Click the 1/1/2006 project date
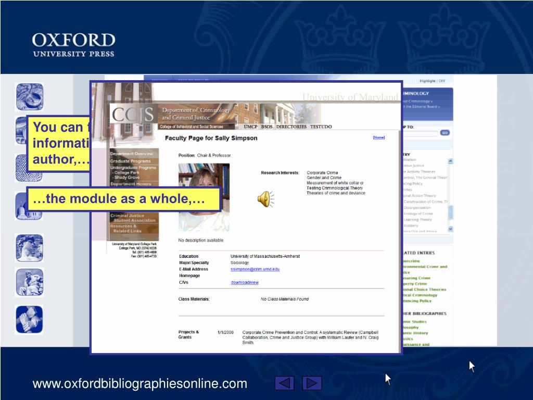 coord(225,332)
